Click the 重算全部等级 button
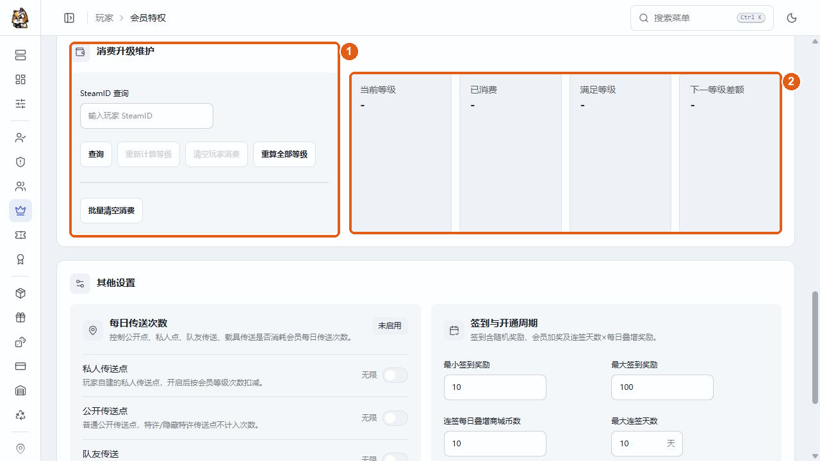This screenshot has height=461, width=820. click(284, 154)
